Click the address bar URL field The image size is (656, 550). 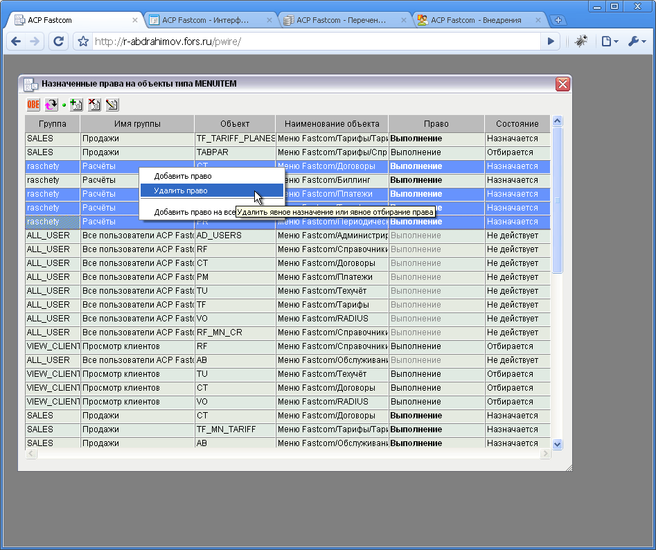[x=316, y=42]
